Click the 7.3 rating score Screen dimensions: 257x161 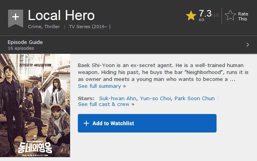(x=205, y=13)
